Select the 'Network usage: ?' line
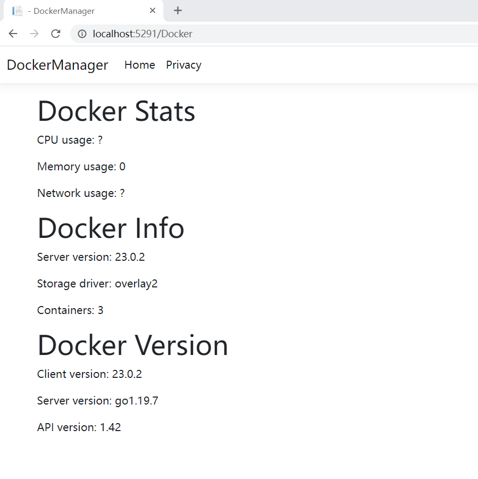The height and width of the screenshot is (479, 478). click(81, 193)
